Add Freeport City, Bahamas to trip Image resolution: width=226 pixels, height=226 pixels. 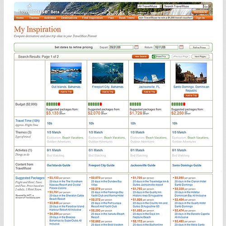pos(108,92)
